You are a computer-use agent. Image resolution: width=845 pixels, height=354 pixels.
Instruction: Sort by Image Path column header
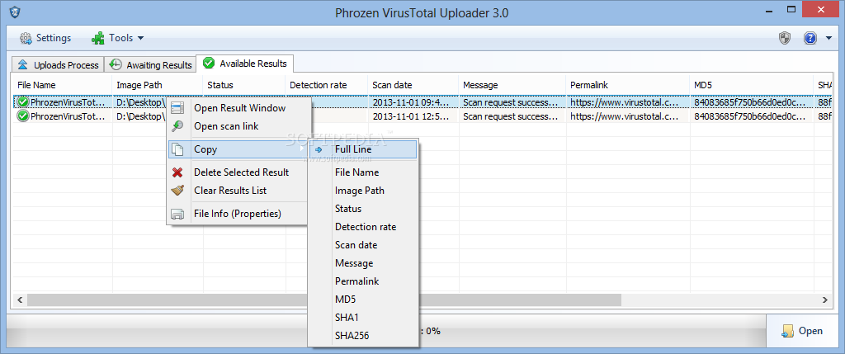[158, 85]
